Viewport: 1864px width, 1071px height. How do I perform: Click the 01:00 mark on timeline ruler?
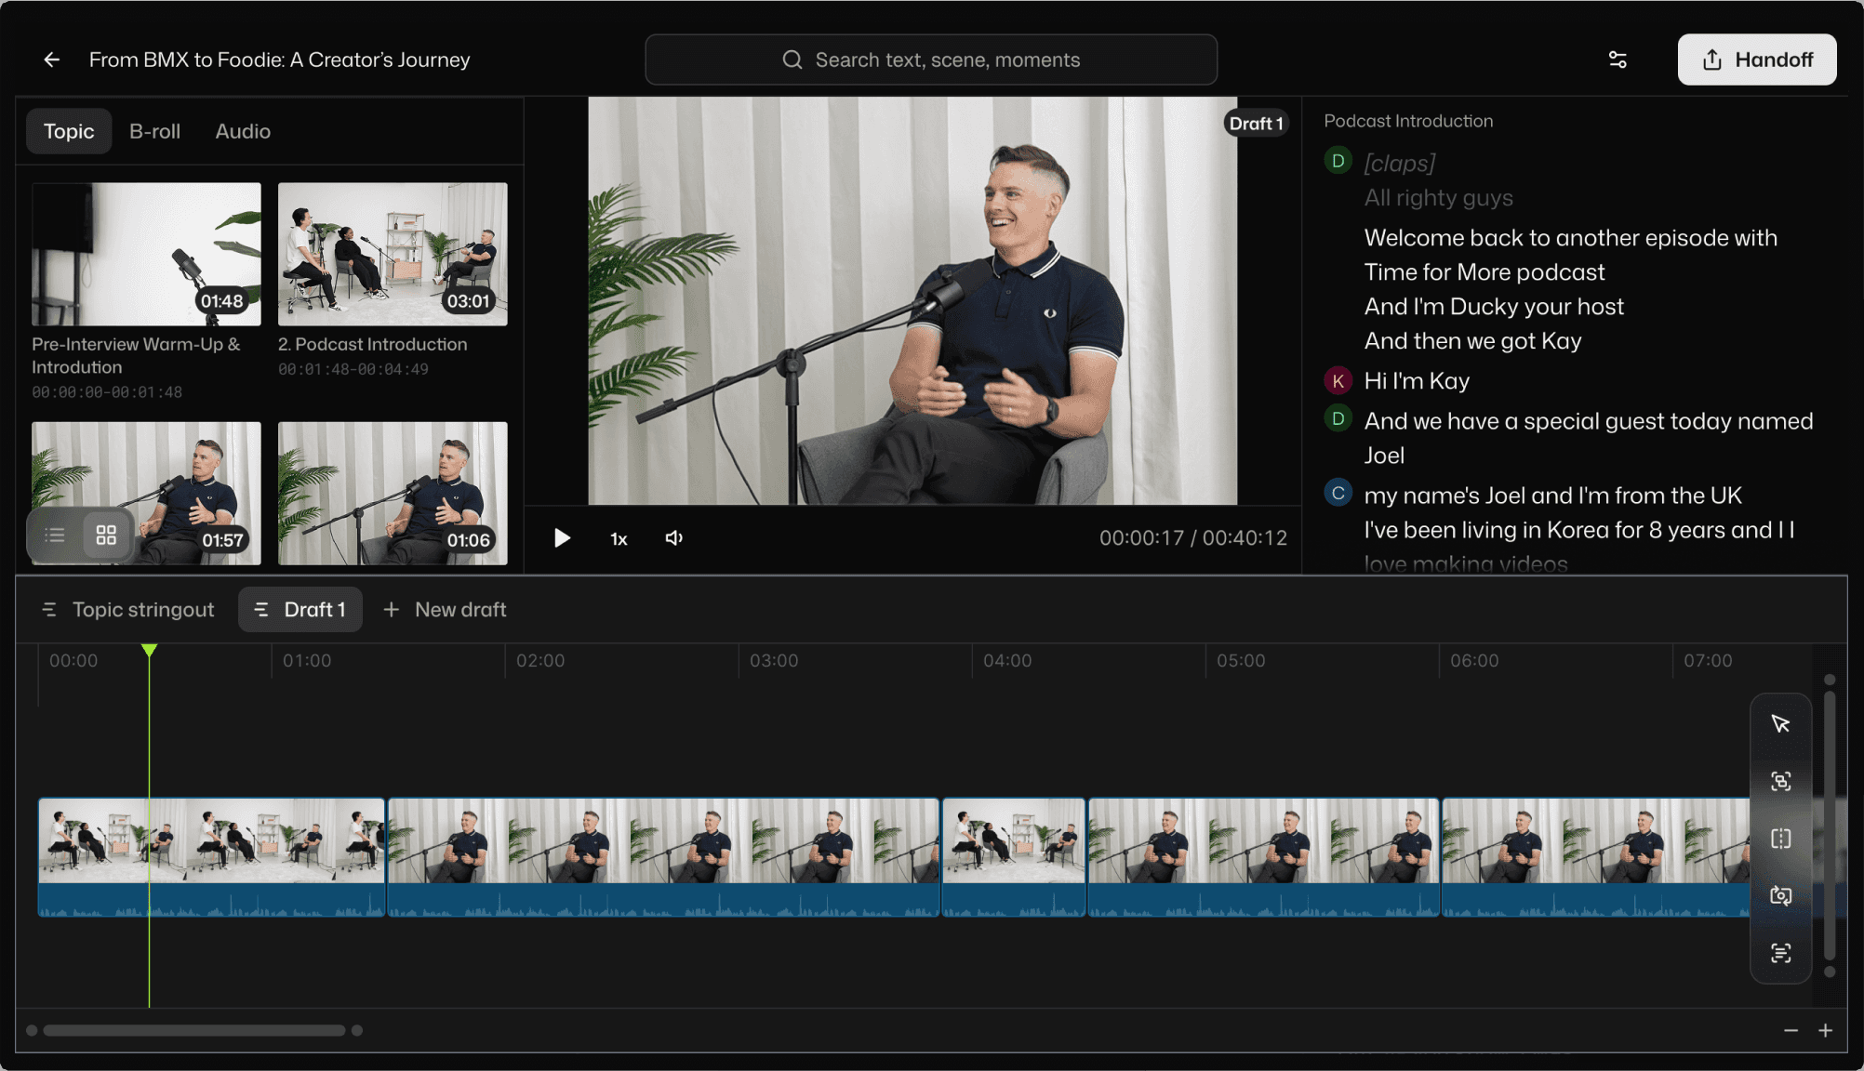click(x=307, y=661)
